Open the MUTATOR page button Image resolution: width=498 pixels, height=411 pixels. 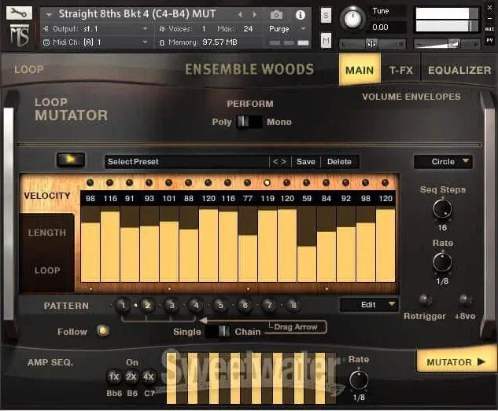456,361
